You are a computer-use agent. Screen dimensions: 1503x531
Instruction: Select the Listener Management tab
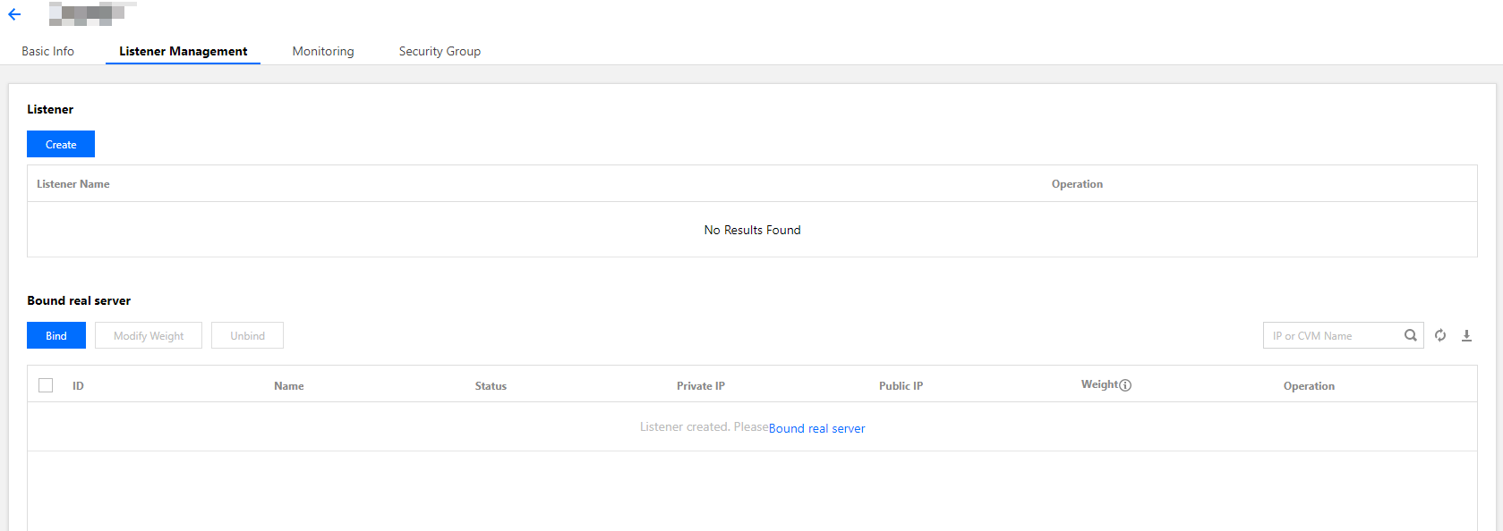coord(184,51)
